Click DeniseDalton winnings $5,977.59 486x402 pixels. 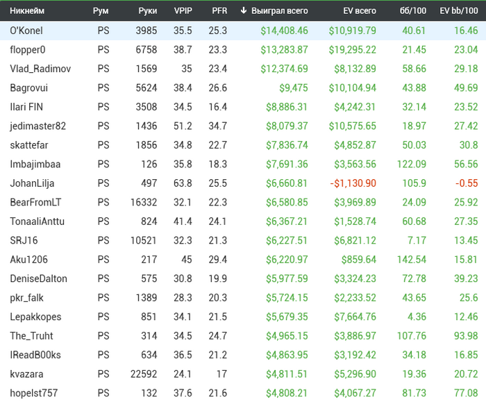click(x=287, y=278)
